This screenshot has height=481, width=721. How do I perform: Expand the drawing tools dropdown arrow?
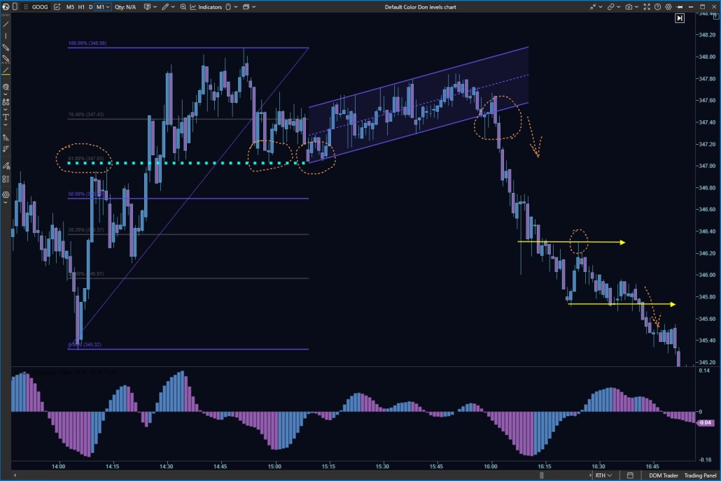[x=173, y=7]
